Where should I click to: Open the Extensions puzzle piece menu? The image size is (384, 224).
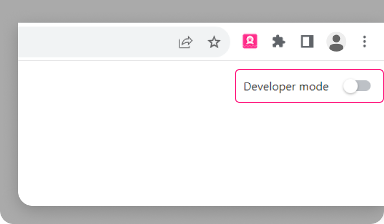point(278,41)
